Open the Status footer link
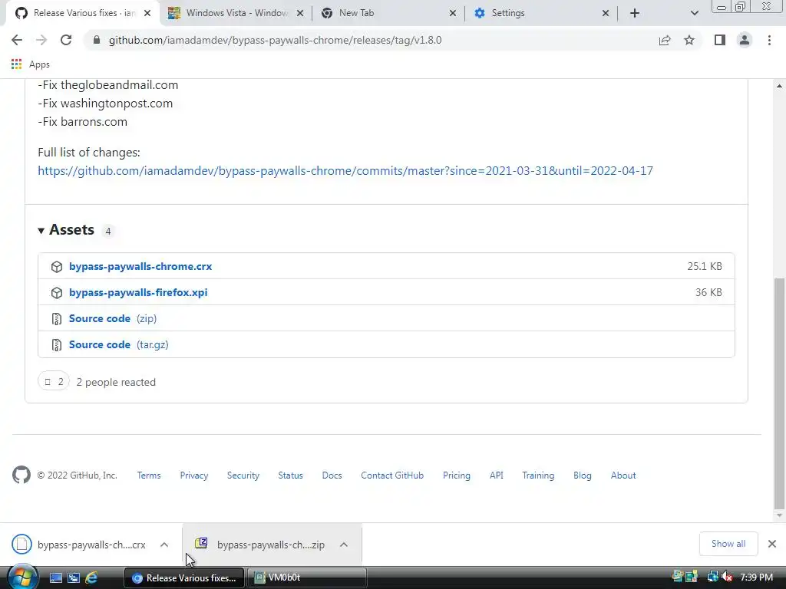 (x=291, y=475)
